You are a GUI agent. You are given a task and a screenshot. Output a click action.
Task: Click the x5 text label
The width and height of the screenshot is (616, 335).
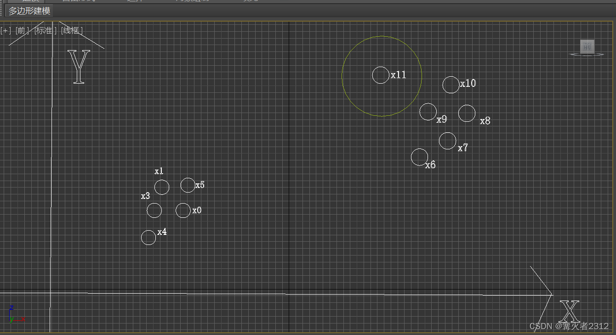[200, 185]
